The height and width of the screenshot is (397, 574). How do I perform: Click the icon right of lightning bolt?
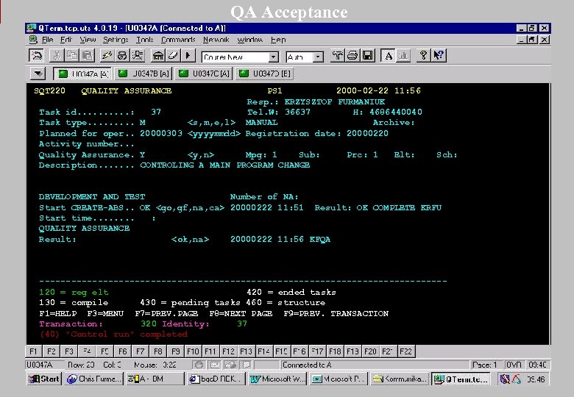122,56
